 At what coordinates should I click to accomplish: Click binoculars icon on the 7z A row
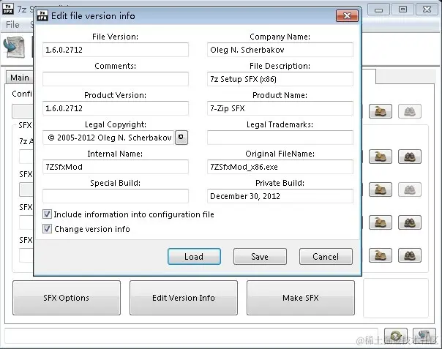click(x=410, y=157)
